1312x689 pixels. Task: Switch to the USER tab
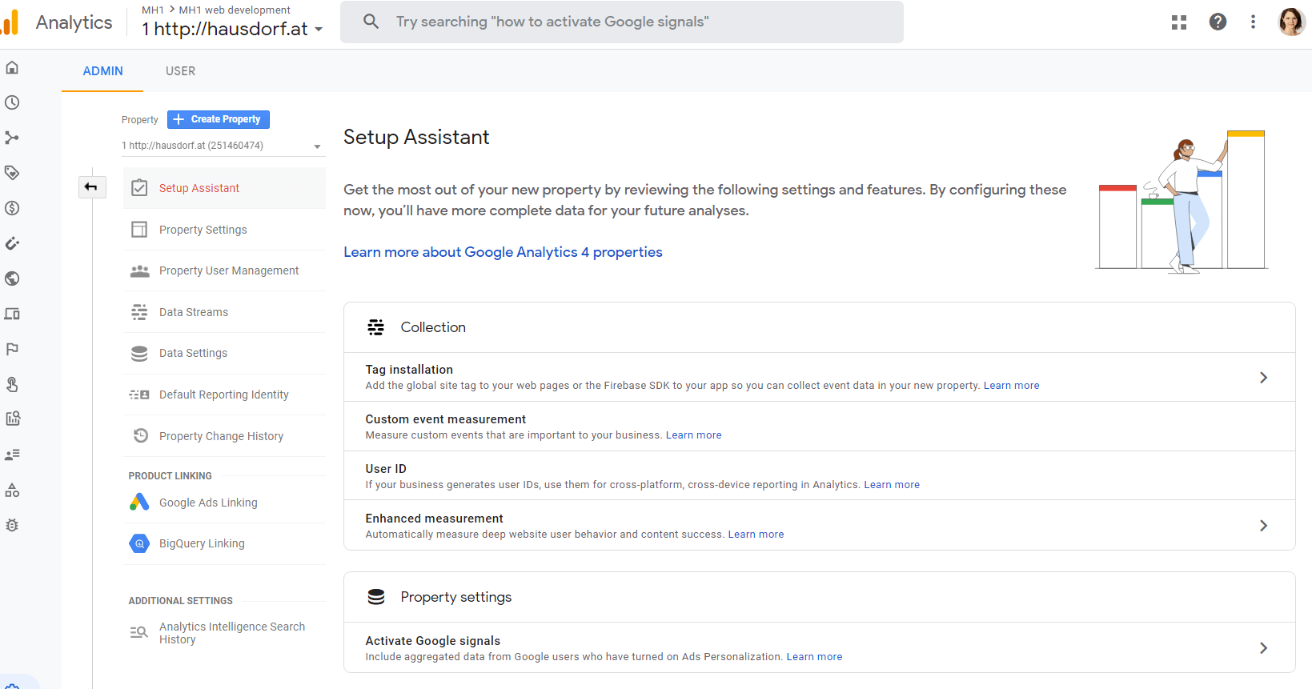point(180,71)
